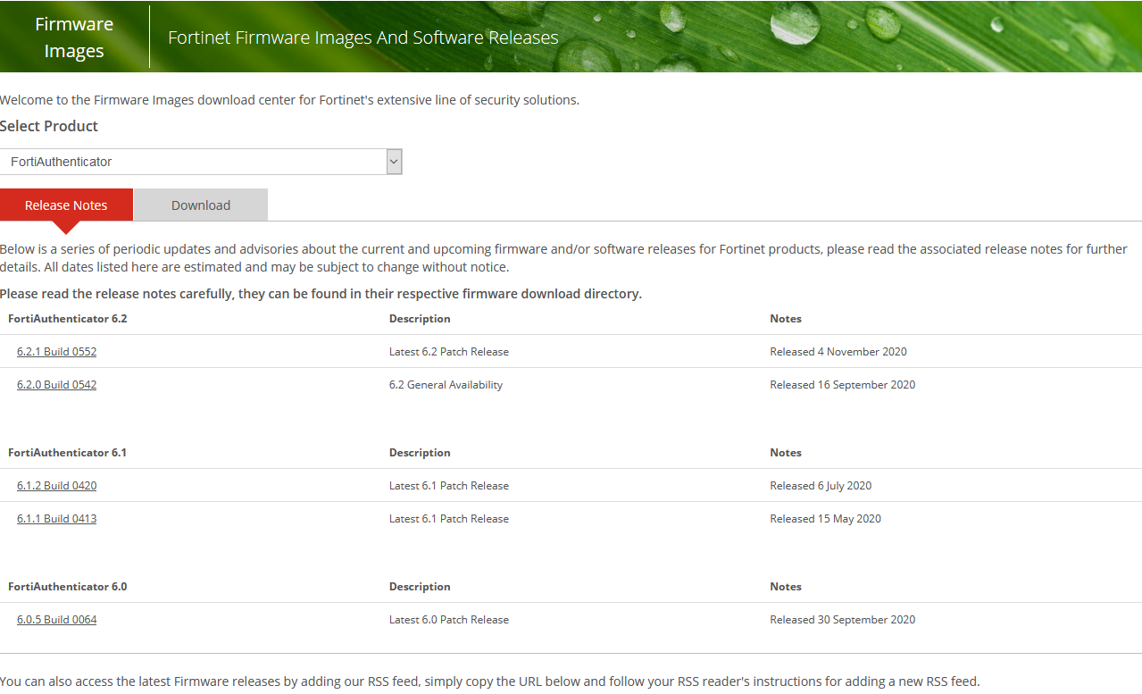Open release notes for 6.2.1 Build 0552

56,351
